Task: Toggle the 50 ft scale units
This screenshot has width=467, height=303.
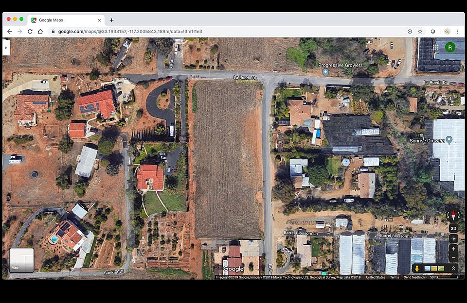Action: pos(444,277)
